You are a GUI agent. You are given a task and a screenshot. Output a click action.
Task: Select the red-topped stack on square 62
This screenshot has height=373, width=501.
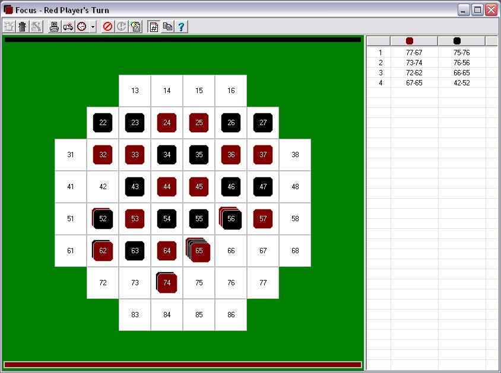[x=103, y=250]
